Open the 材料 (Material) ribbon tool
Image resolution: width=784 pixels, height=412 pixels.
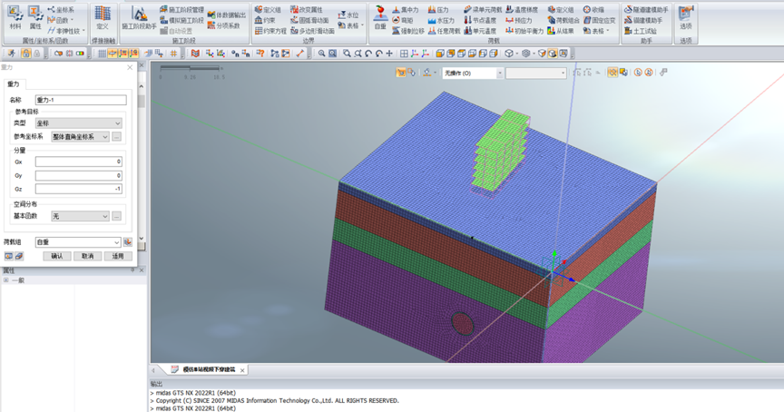(x=15, y=18)
